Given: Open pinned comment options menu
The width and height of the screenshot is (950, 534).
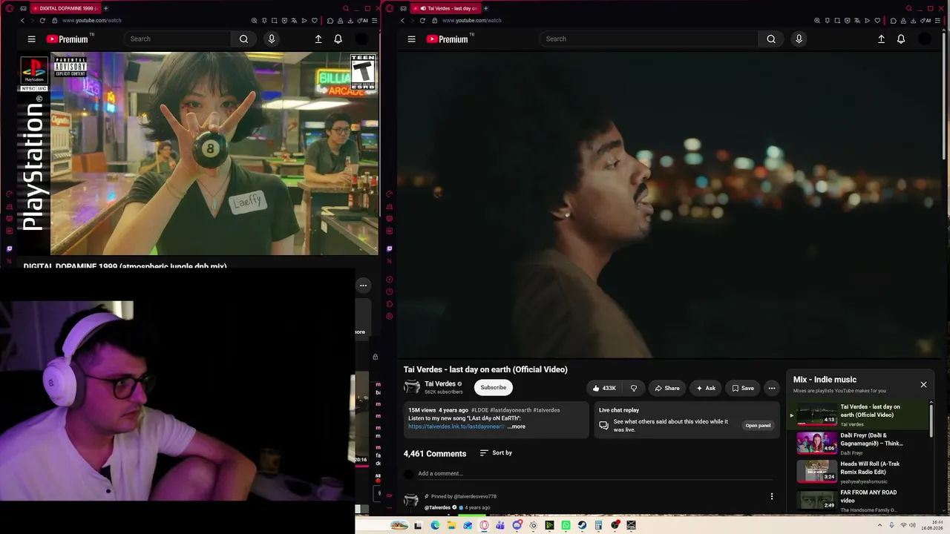Looking at the screenshot, I should [x=772, y=496].
